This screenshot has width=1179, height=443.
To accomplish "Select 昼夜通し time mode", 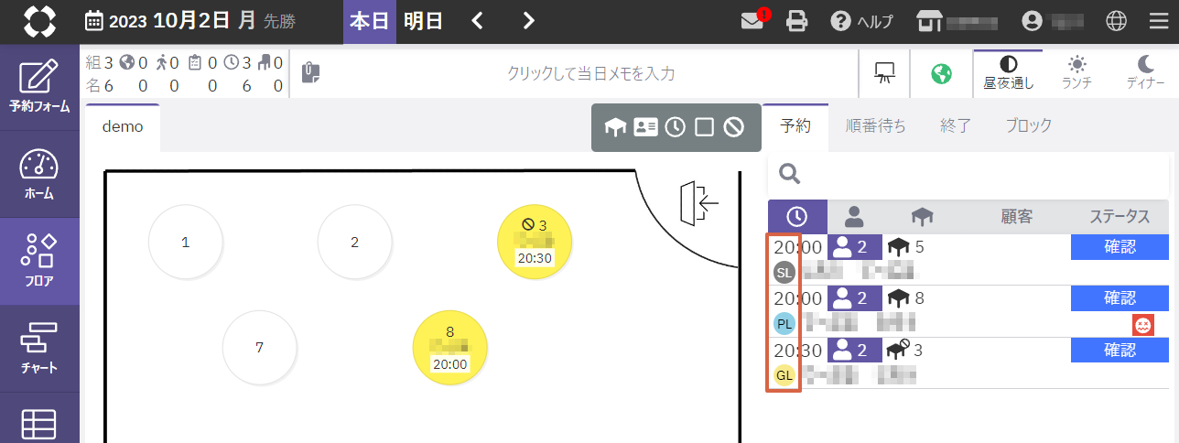I will point(1008,73).
